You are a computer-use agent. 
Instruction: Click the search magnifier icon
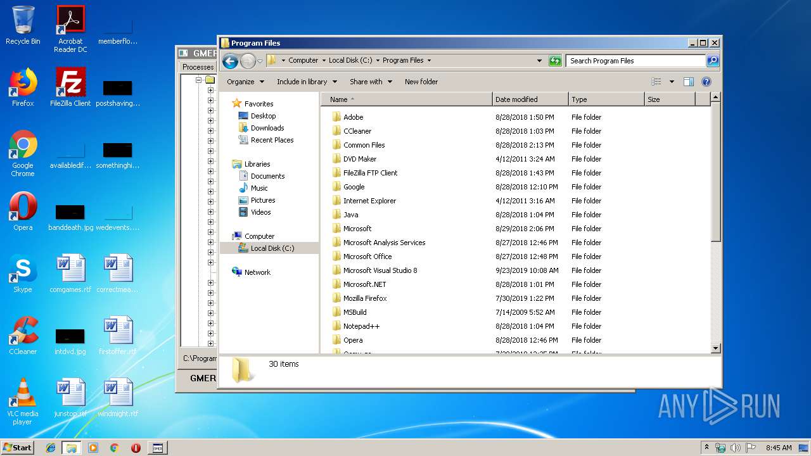point(713,61)
